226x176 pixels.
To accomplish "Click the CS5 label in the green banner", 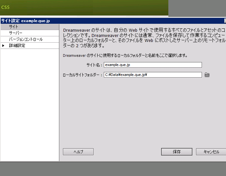I will click(5, 7).
